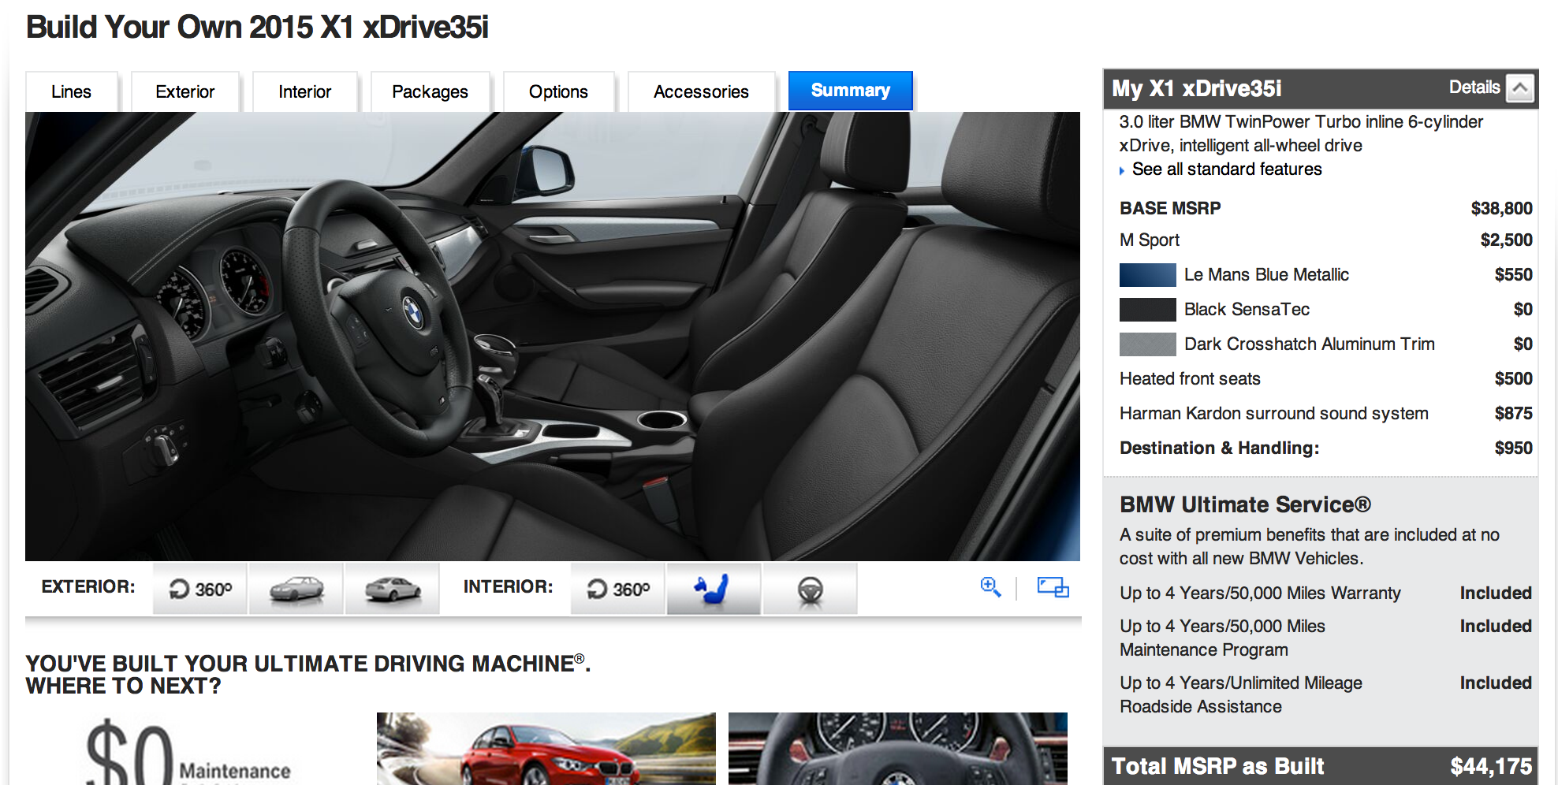Click the $38,800 base price
This screenshot has height=785, width=1558.
1501,209
